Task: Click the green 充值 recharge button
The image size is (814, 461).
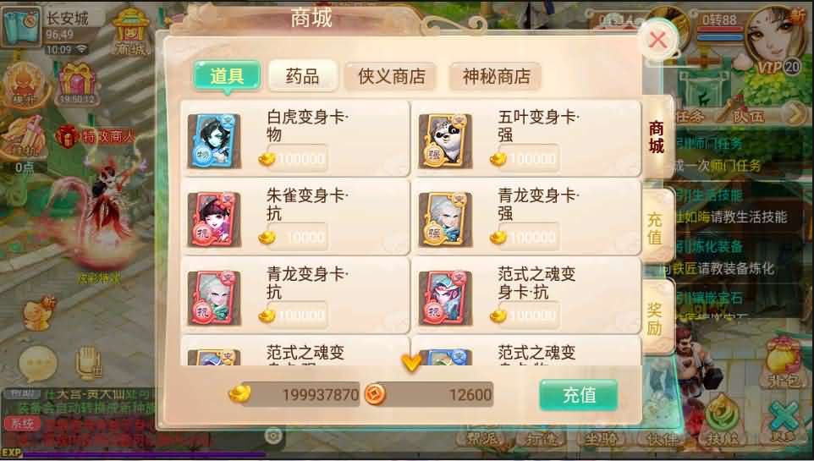Action: [x=578, y=395]
